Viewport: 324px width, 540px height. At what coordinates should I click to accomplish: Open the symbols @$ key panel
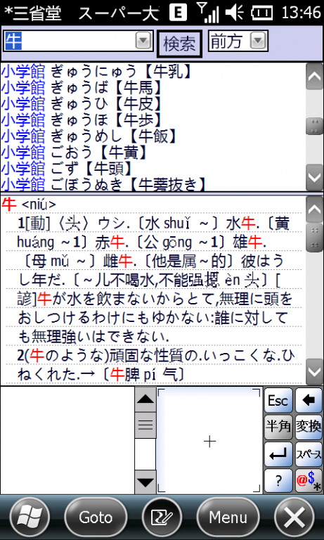(309, 481)
